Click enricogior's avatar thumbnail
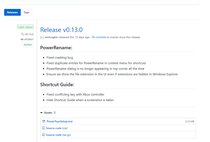 [x=42, y=37]
